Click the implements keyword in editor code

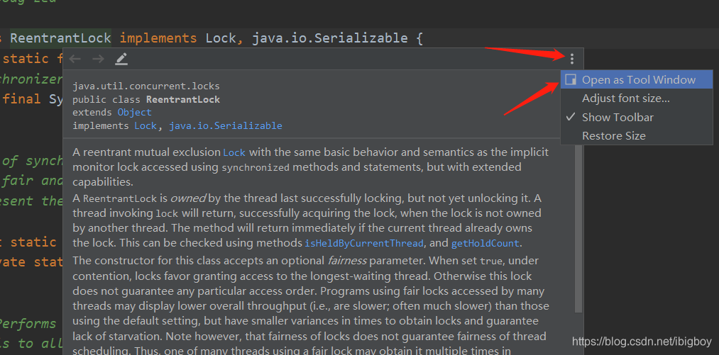[158, 38]
